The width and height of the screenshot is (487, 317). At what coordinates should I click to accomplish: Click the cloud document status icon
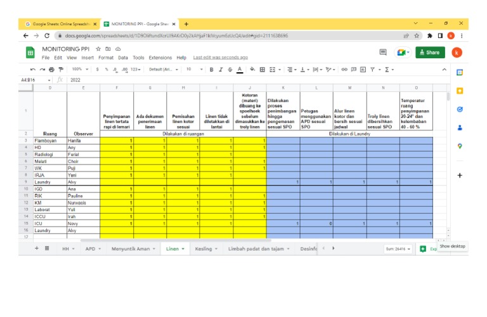click(x=118, y=49)
